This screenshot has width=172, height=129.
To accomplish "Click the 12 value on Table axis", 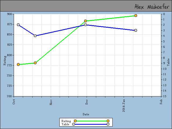I will [x=165, y=80].
